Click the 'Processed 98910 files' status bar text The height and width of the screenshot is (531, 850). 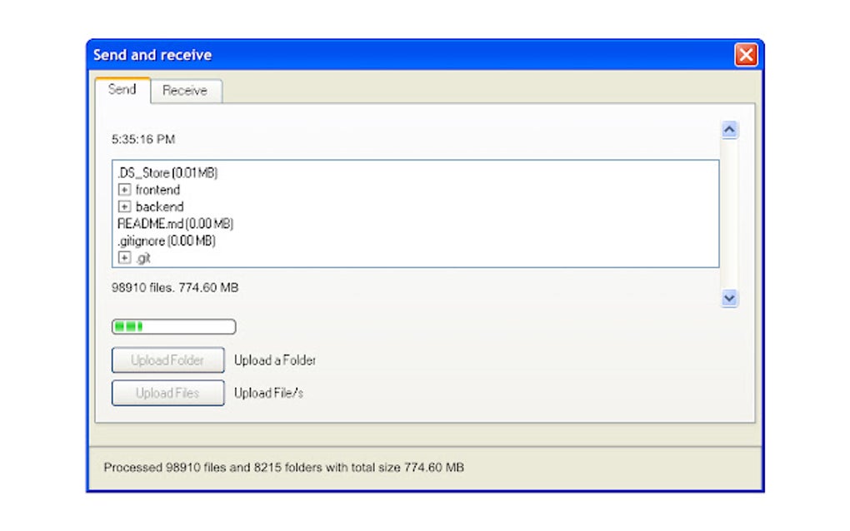coord(283,468)
